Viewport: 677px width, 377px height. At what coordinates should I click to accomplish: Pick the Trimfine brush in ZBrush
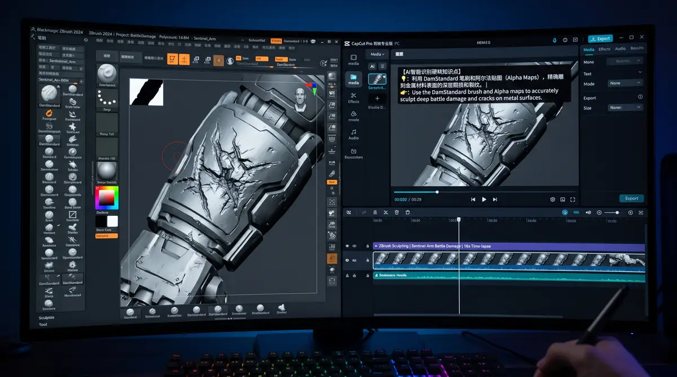(x=49, y=203)
